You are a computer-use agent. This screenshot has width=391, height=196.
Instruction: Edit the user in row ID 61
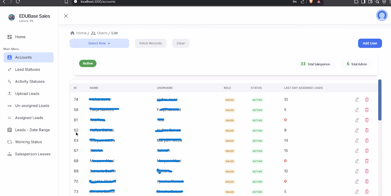click(x=357, y=120)
